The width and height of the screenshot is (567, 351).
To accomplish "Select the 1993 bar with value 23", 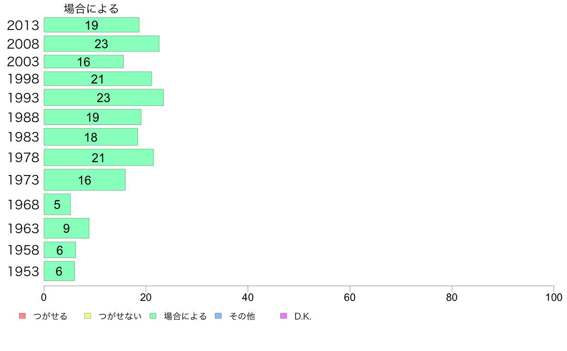I will point(104,98).
